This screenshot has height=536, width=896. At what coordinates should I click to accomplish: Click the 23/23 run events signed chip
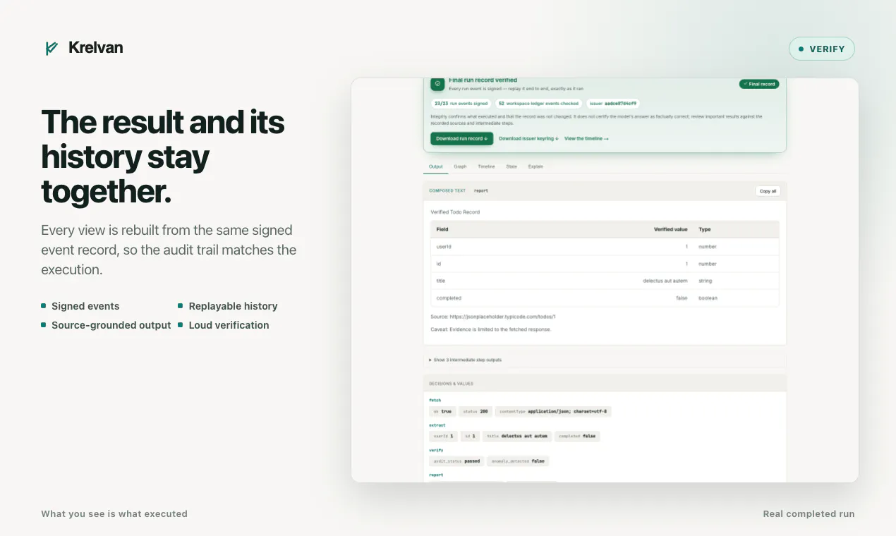461,104
